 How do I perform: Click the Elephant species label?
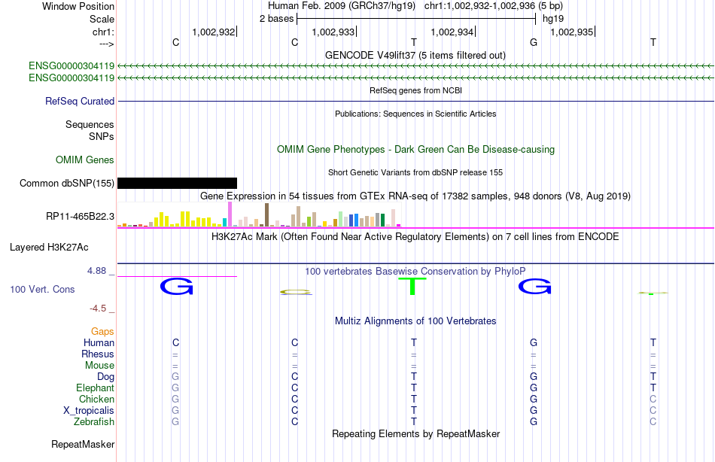(x=96, y=388)
